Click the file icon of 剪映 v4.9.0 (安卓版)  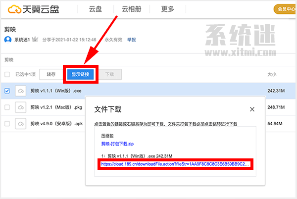pos(21,124)
